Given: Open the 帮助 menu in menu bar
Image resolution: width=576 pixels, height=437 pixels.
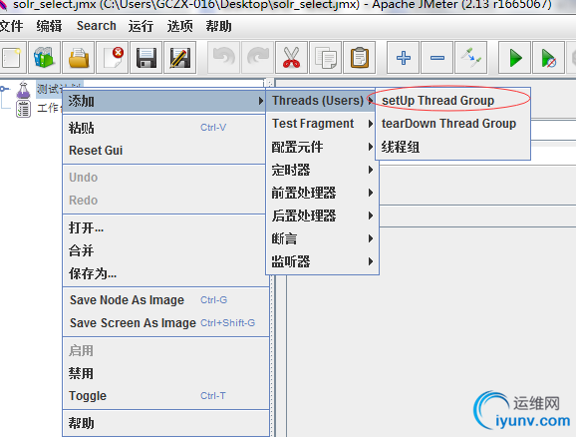Looking at the screenshot, I should (x=218, y=26).
